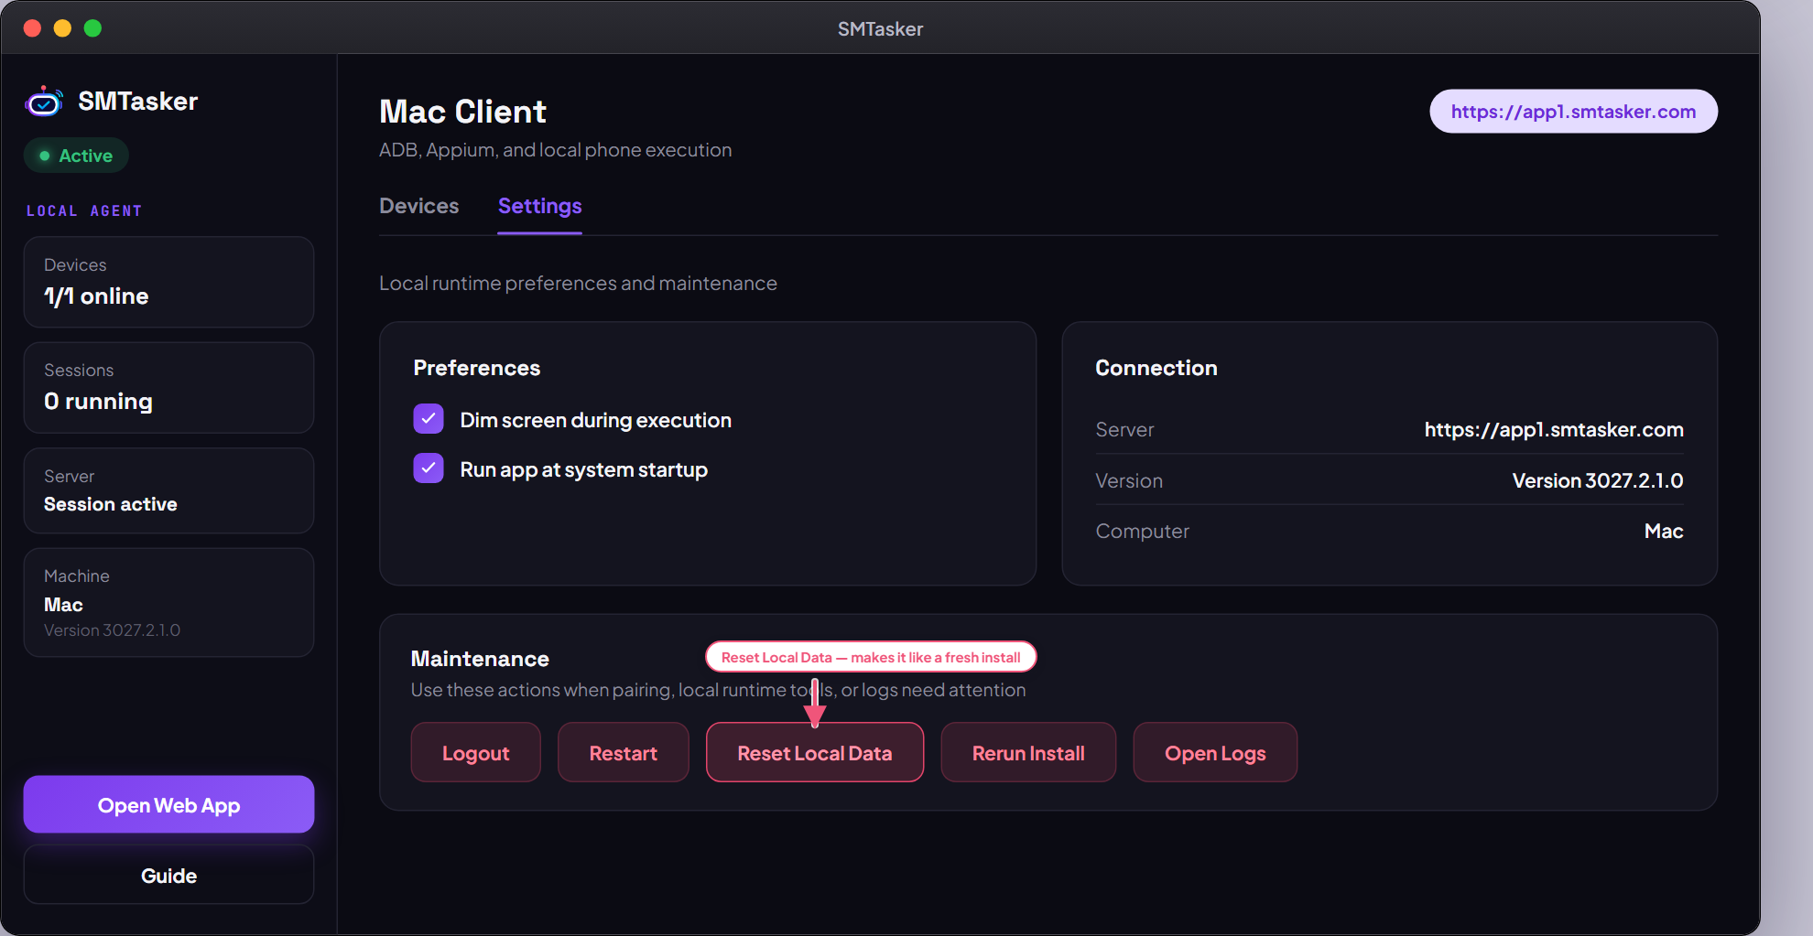This screenshot has height=936, width=1813.
Task: Click the Mac Client heading
Action: pos(463,112)
